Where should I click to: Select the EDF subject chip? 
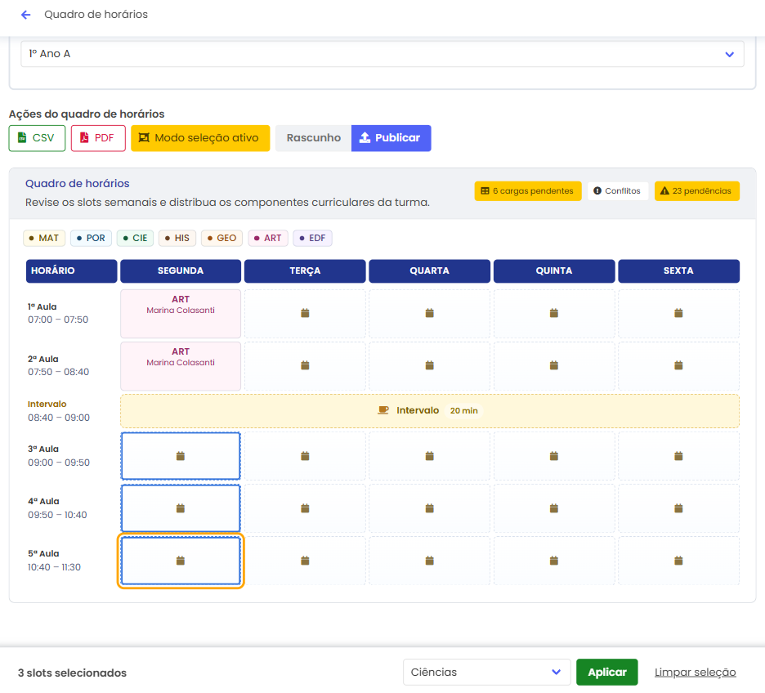pos(313,238)
